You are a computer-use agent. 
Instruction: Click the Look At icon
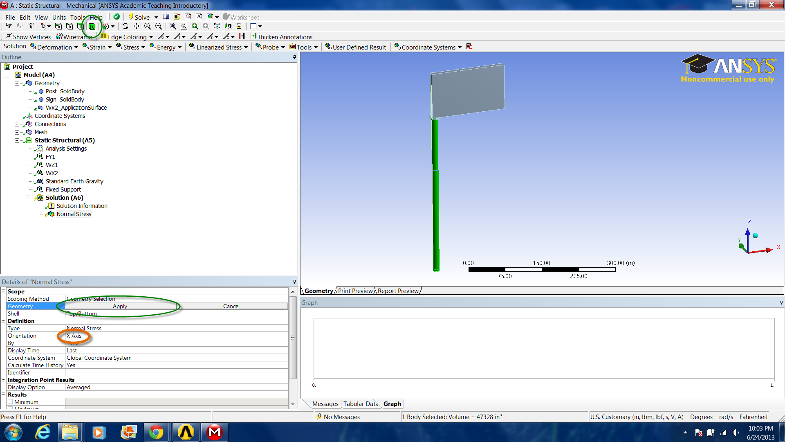(x=228, y=26)
